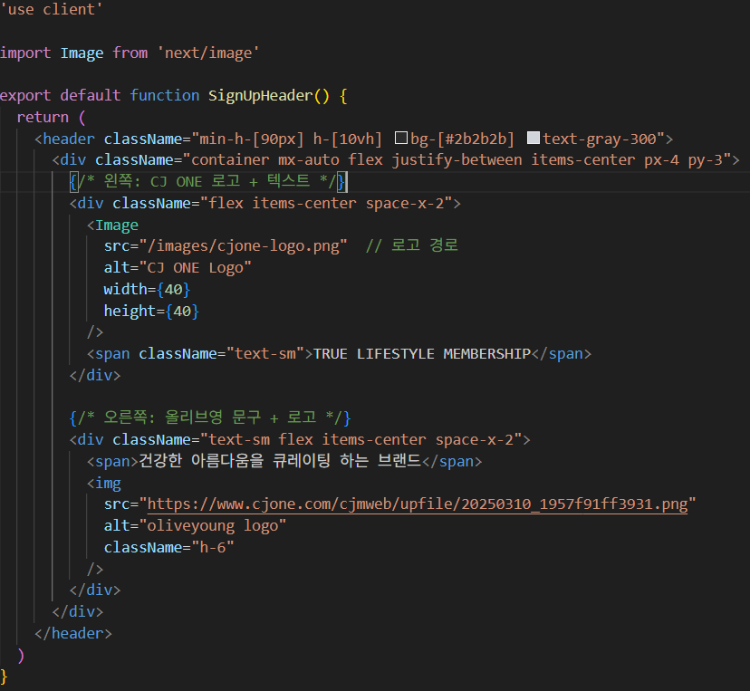Click the final closing curly brace
Screen dimensions: 750x691
click(x=5, y=677)
